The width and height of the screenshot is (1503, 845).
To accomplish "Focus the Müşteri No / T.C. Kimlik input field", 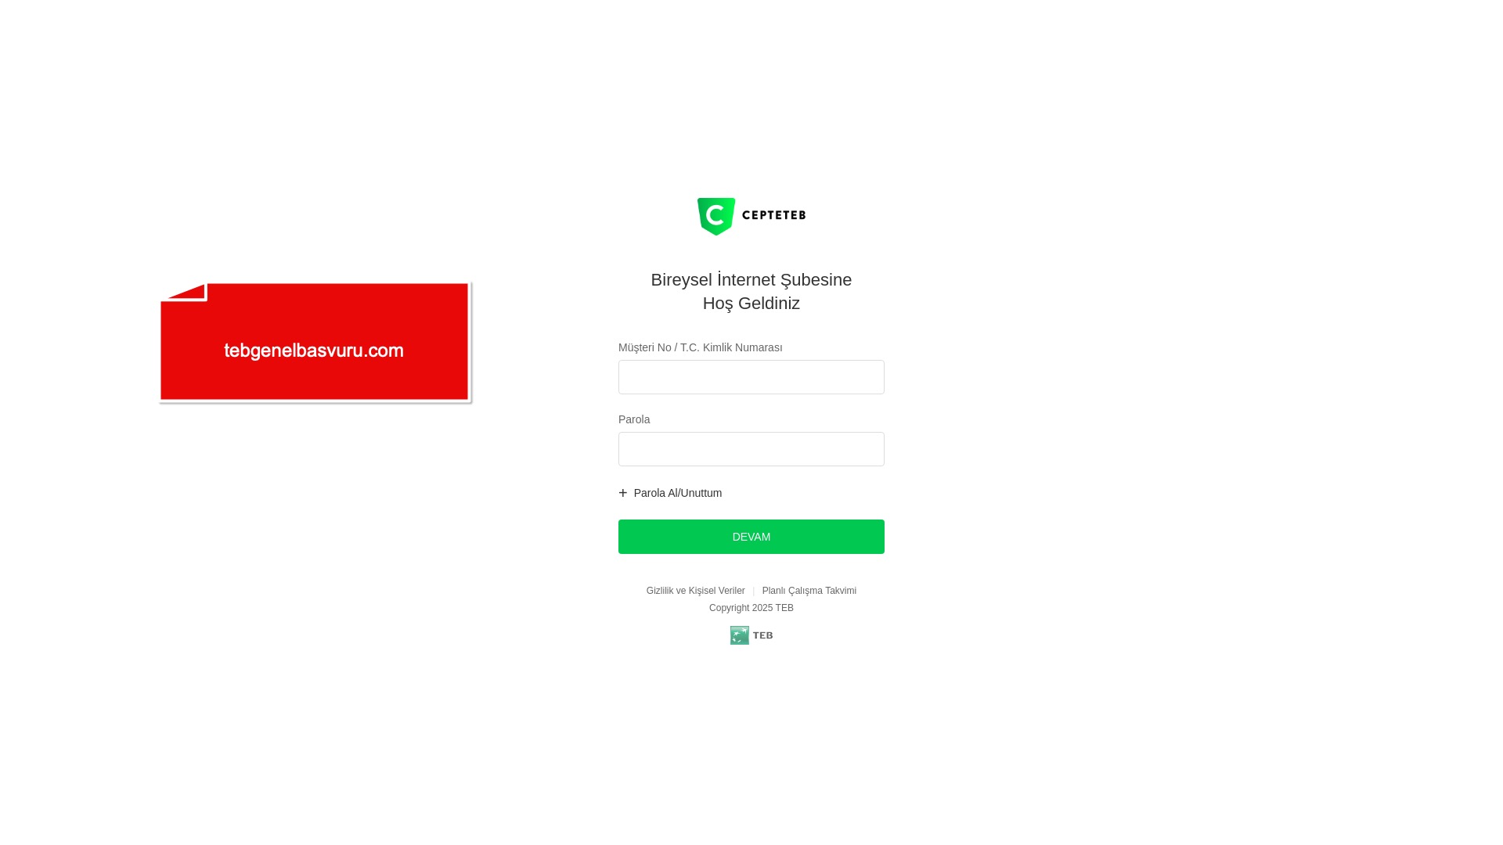I will pyautogui.click(x=751, y=377).
